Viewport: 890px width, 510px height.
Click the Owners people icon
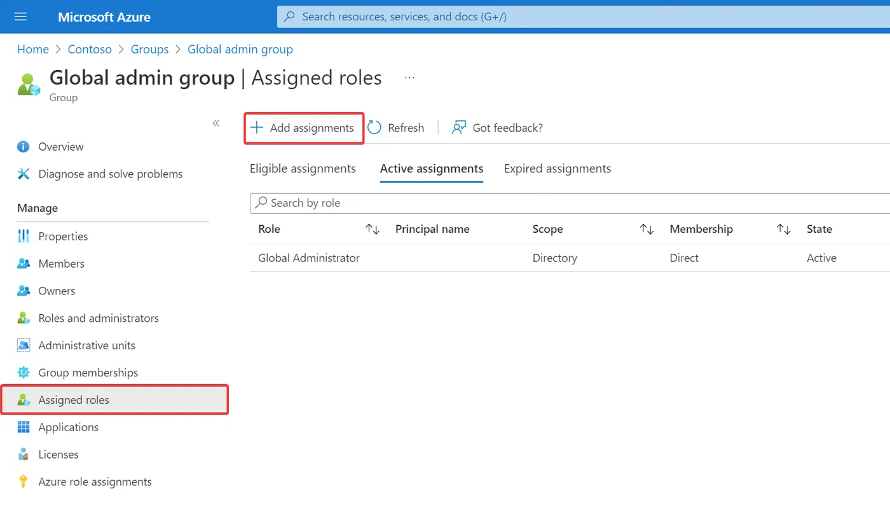click(24, 291)
